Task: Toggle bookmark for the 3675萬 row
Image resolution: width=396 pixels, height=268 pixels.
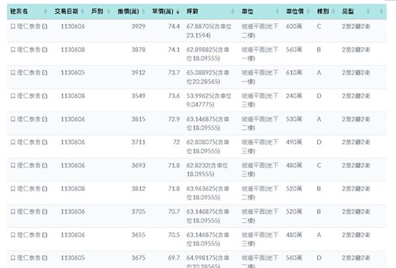Action: click(13, 258)
